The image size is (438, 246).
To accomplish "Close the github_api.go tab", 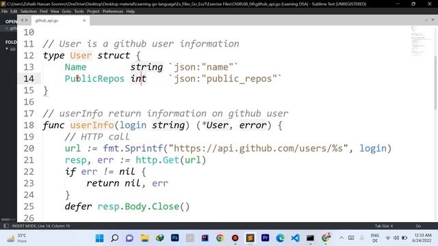I will 84,20.
